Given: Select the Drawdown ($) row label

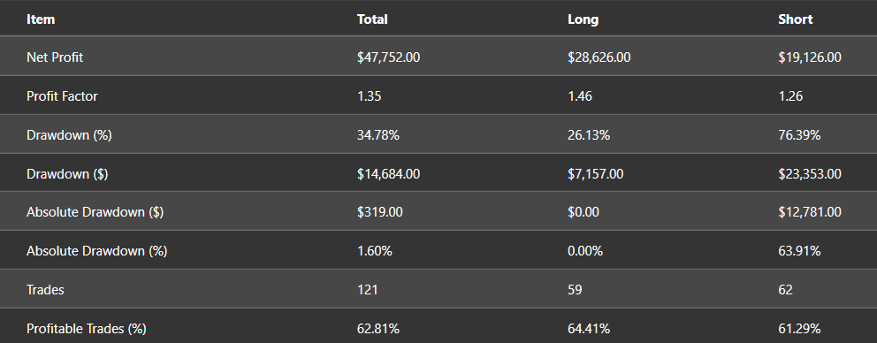Looking at the screenshot, I should pos(67,174).
